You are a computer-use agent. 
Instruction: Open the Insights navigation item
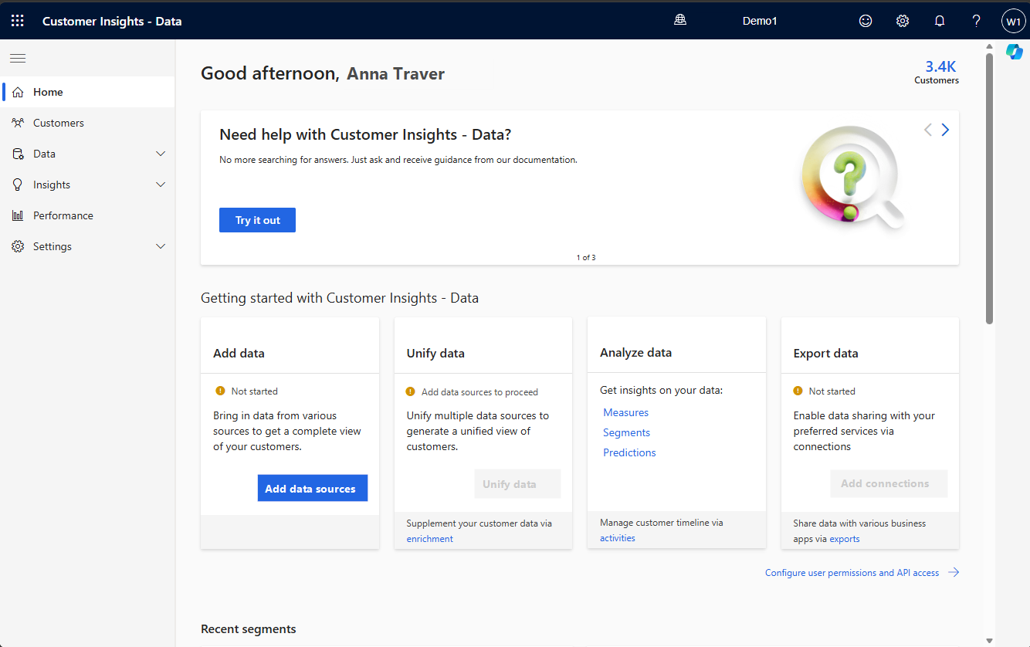88,185
